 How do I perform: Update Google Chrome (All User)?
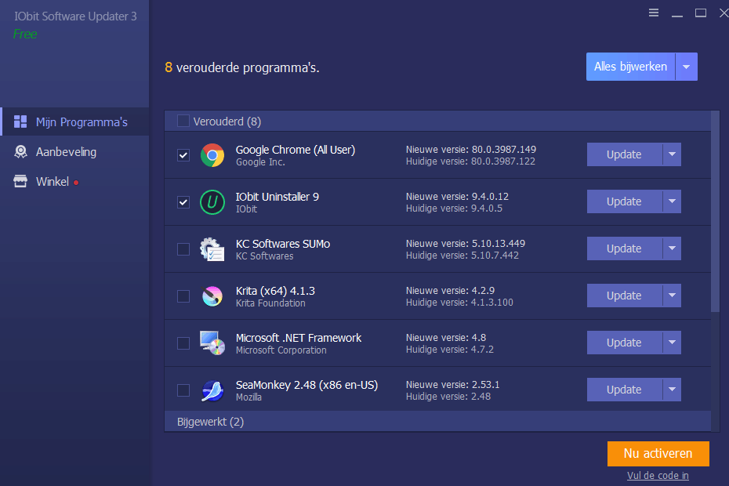click(x=625, y=154)
